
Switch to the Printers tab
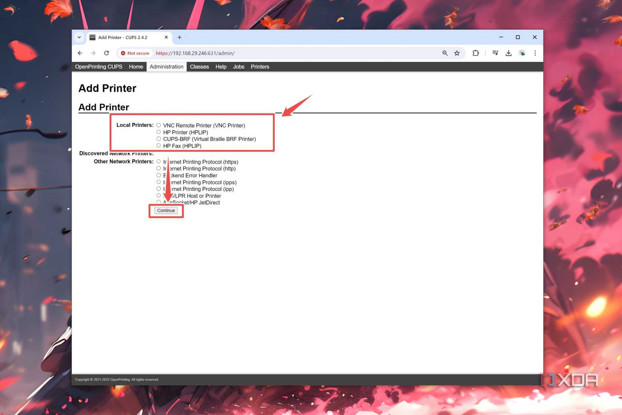point(260,66)
